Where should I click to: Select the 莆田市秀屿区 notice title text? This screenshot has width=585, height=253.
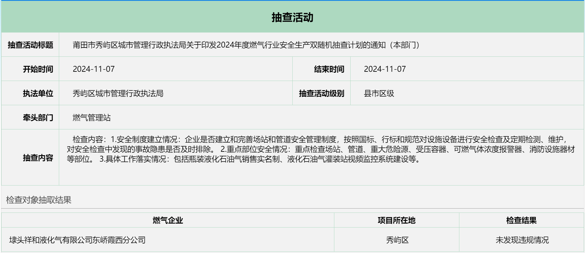click(x=246, y=45)
